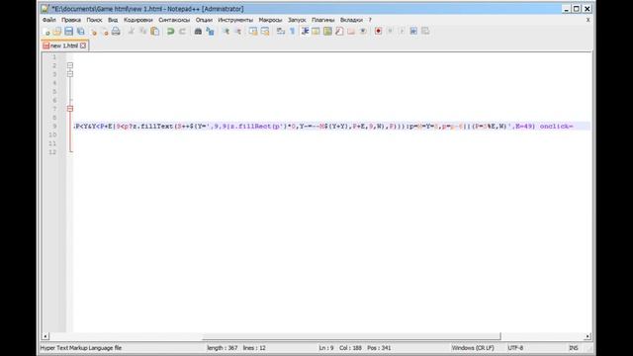Click the Copy toolbar icon
The width and height of the screenshot is (633, 356).
(142, 31)
